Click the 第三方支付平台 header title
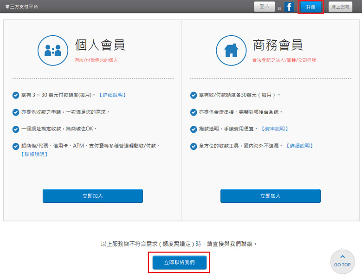 point(21,6)
